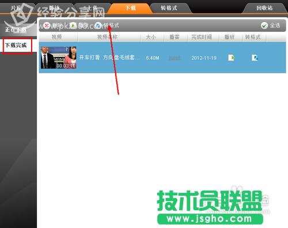Select the video title 开车打滑 方向盘毛绒套

coord(109,58)
